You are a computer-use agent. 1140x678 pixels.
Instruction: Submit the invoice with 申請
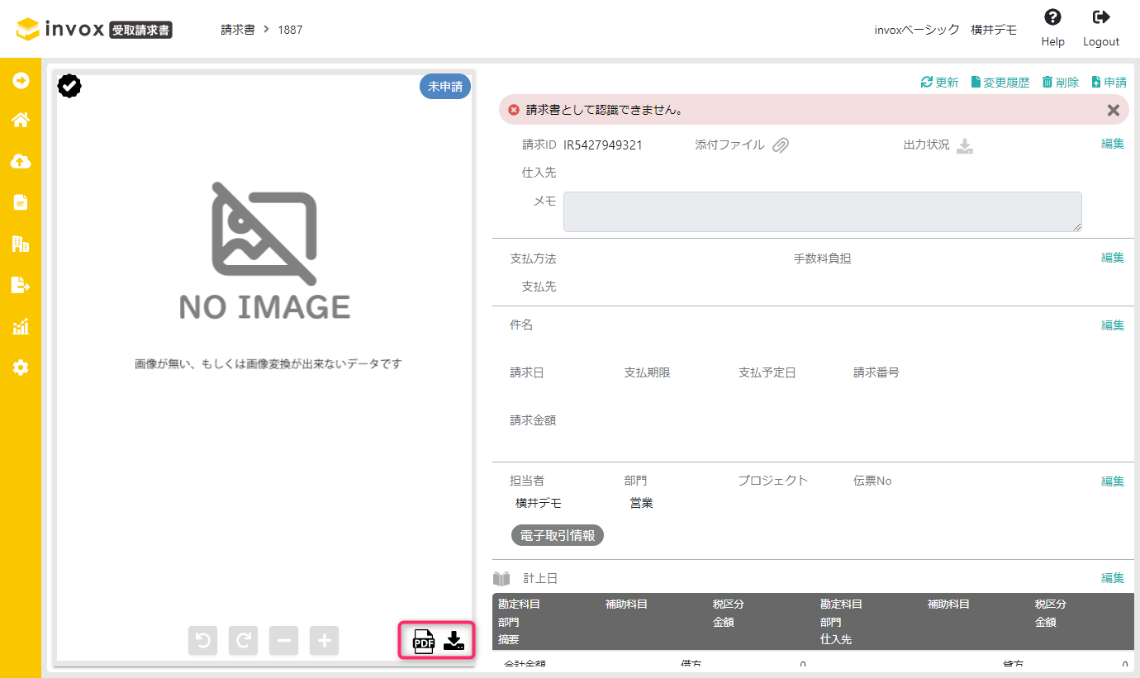click(1109, 81)
